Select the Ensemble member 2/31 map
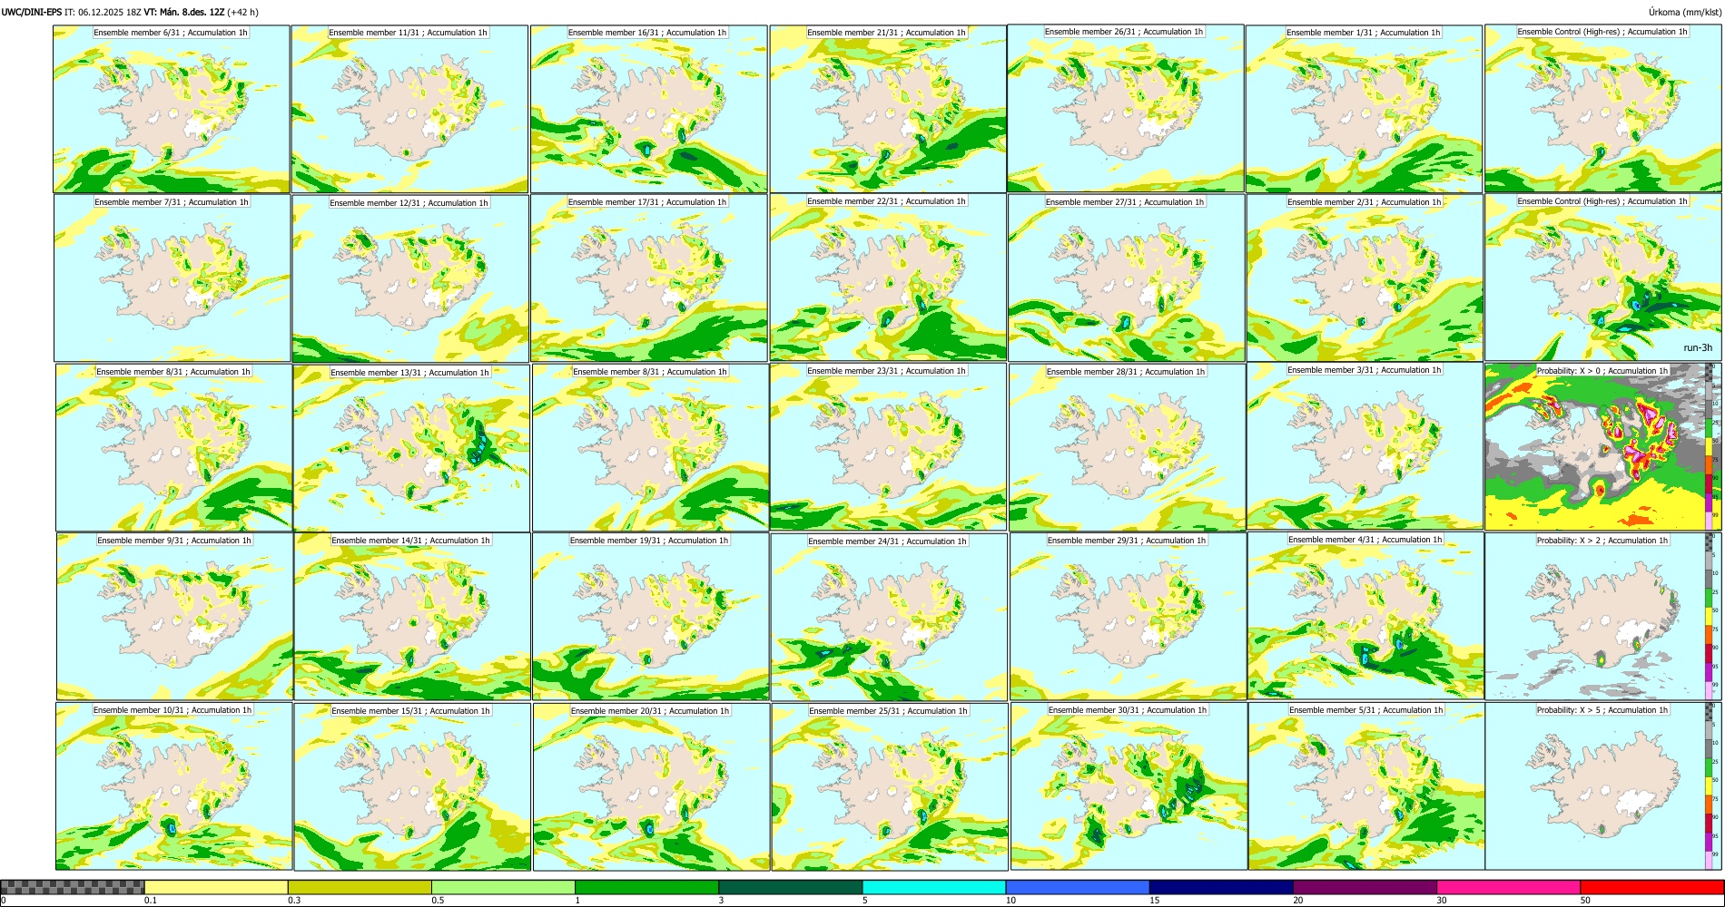The image size is (1725, 907). point(1365,278)
